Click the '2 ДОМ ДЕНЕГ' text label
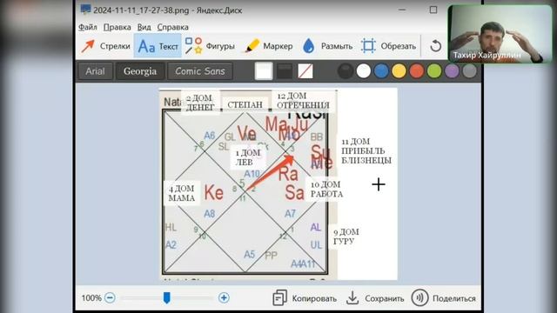Image resolution: width=557 pixels, height=313 pixels. click(200, 103)
